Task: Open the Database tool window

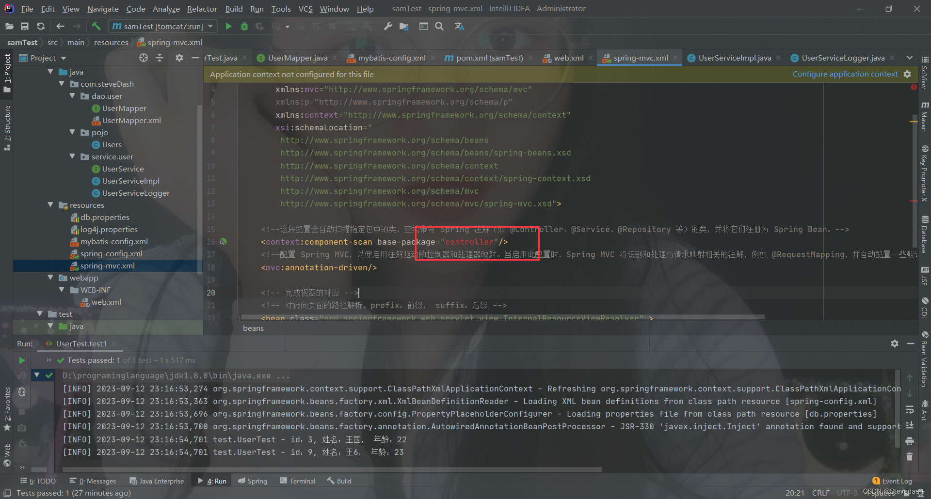Action: 925,234
